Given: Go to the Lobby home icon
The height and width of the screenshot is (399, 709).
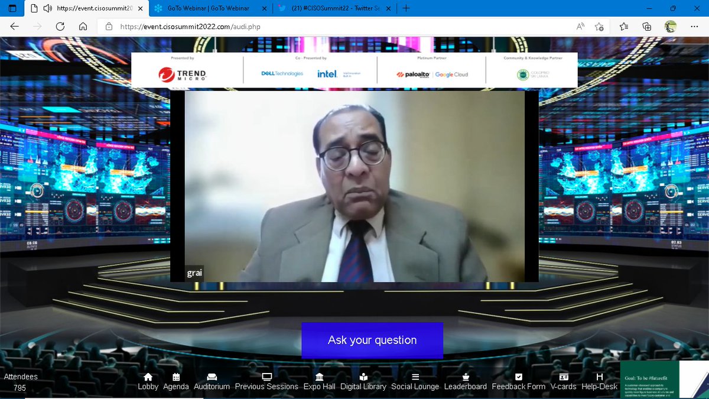Looking at the screenshot, I should pos(148,377).
